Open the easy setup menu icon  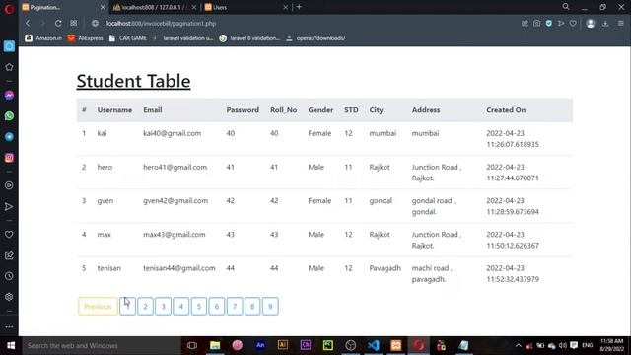[x=621, y=24]
